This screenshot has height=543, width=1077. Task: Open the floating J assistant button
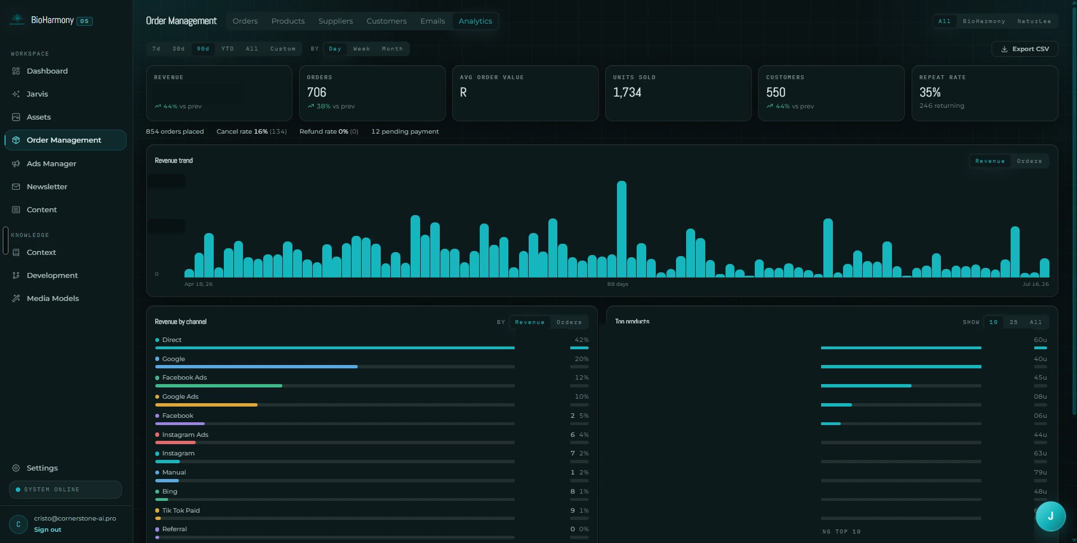[1051, 517]
